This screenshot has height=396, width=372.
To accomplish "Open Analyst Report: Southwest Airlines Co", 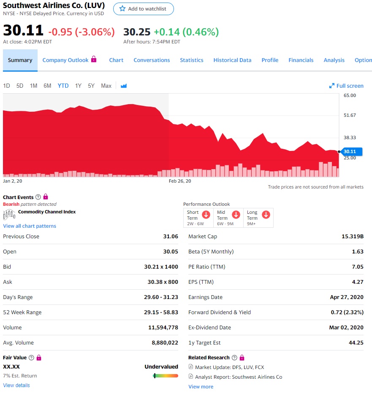I will (239, 377).
